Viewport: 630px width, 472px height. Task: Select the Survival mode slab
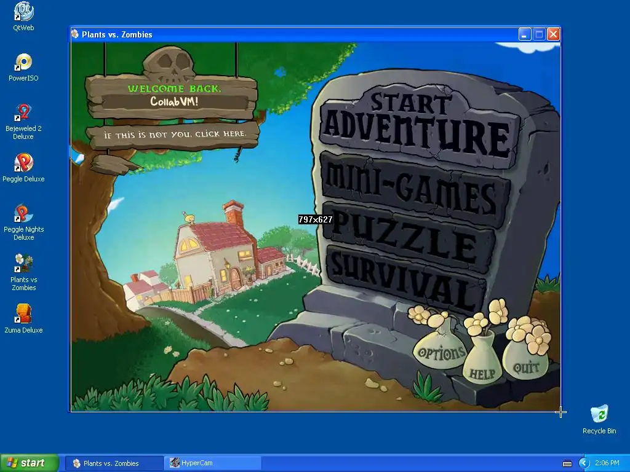click(406, 278)
